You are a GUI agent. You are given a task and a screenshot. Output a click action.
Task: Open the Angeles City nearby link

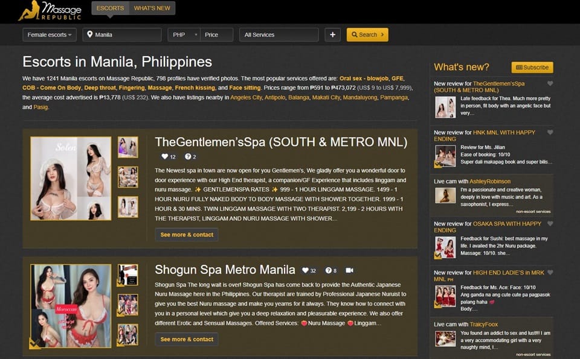tap(246, 98)
